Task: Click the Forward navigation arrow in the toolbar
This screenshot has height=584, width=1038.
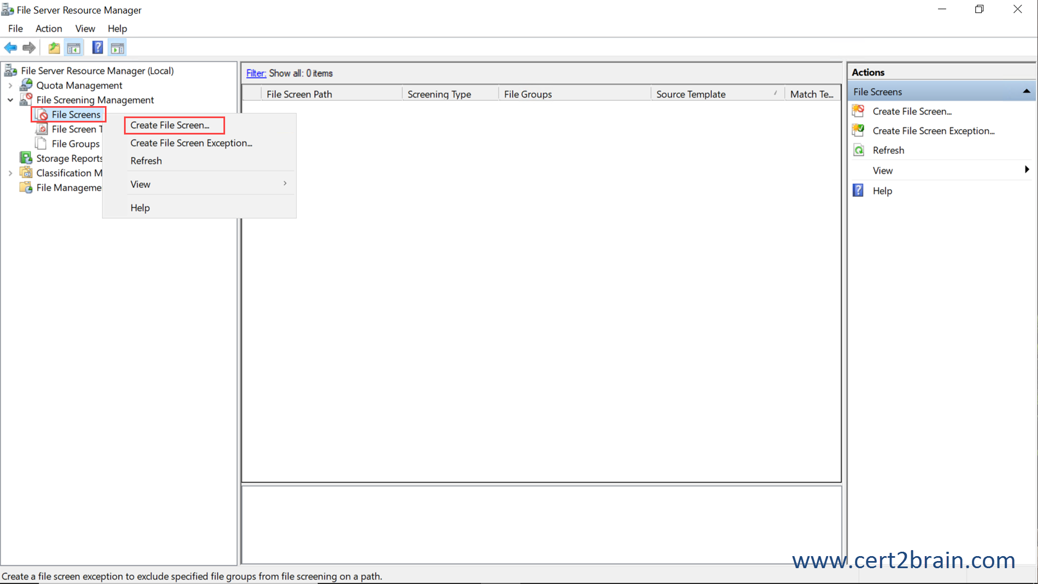Action: pyautogui.click(x=28, y=48)
